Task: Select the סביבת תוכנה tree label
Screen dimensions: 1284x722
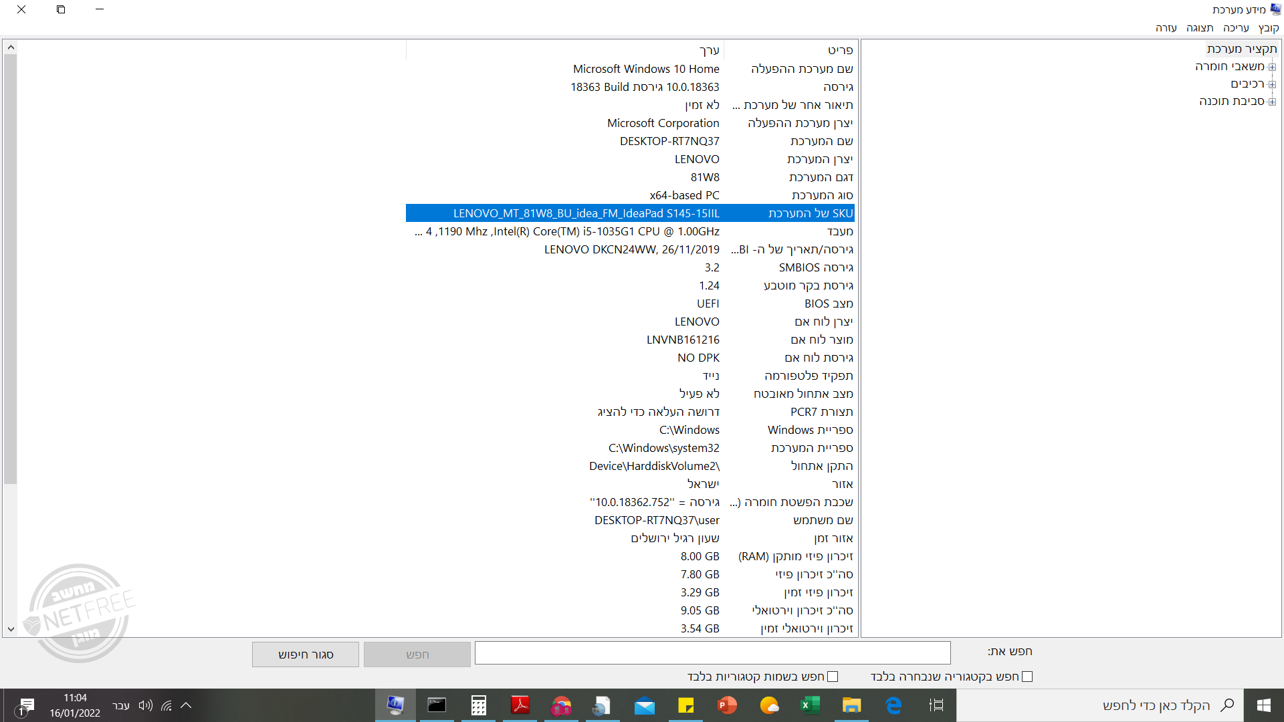Action: [x=1232, y=101]
